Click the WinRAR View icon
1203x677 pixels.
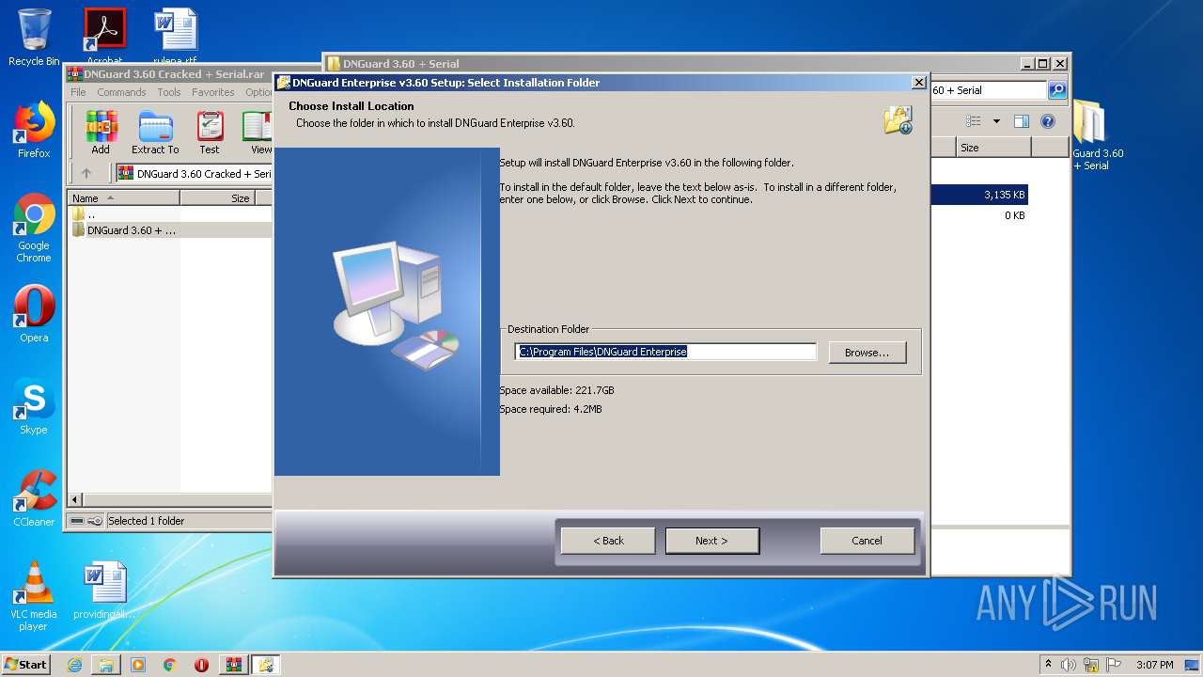pos(258,133)
